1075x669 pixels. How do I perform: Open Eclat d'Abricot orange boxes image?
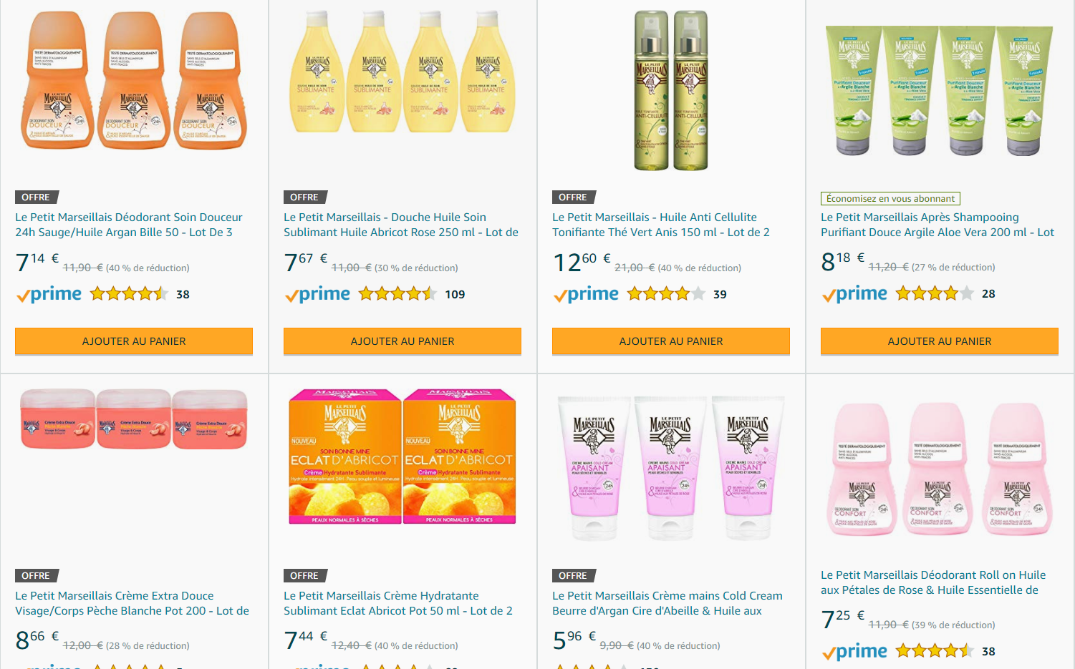(402, 456)
